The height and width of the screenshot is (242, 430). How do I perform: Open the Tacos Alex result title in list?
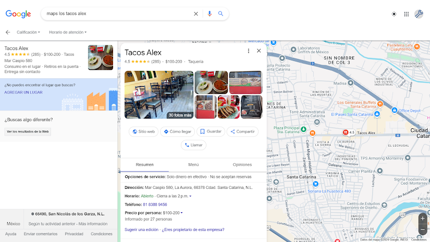(x=16, y=49)
